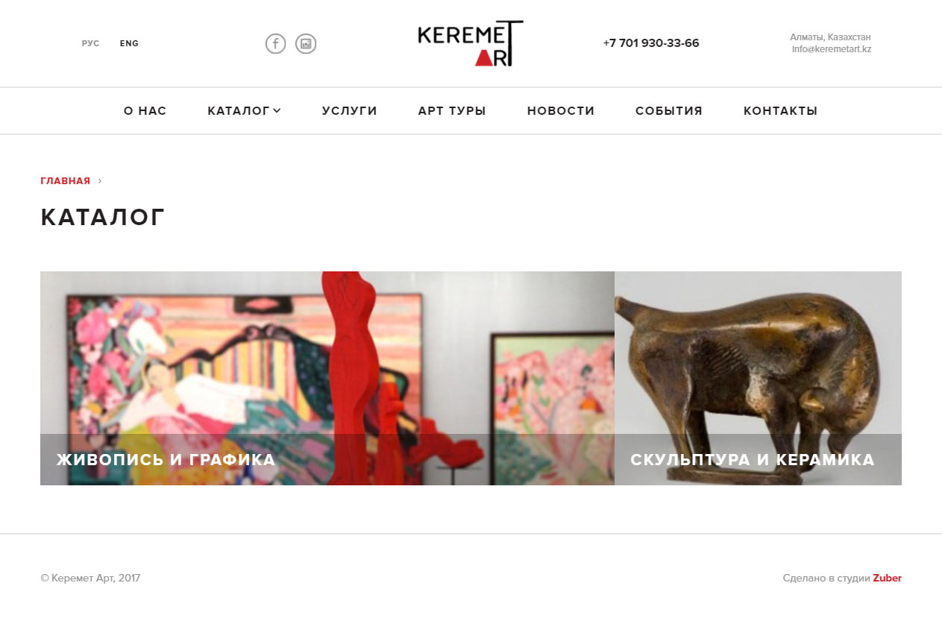The image size is (942, 621).
Task: Call the phone number +7 701 930-33-66
Action: pyautogui.click(x=651, y=43)
